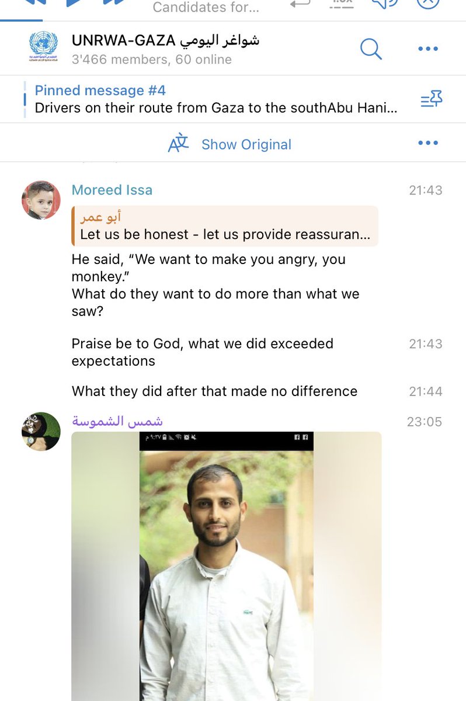
Task: Open the UNRWA-GAZA group avatar
Action: coord(43,49)
